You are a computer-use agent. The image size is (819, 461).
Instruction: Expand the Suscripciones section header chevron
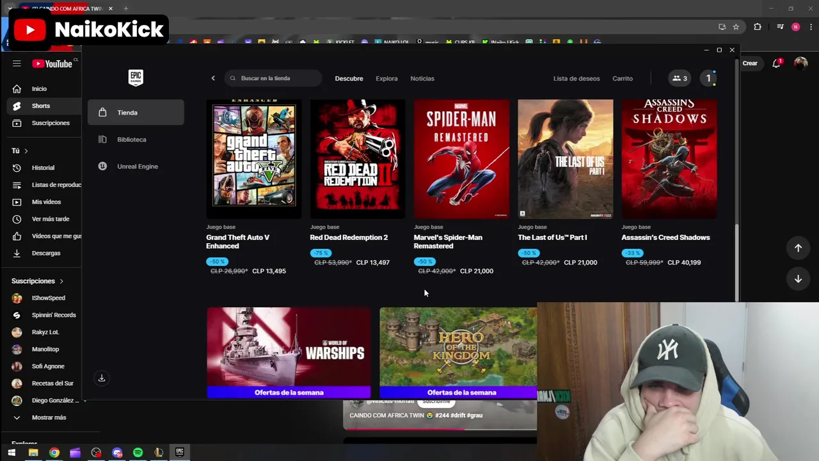pyautogui.click(x=62, y=281)
